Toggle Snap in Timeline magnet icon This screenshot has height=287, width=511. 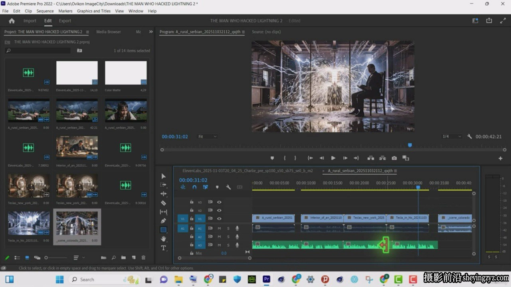(194, 187)
